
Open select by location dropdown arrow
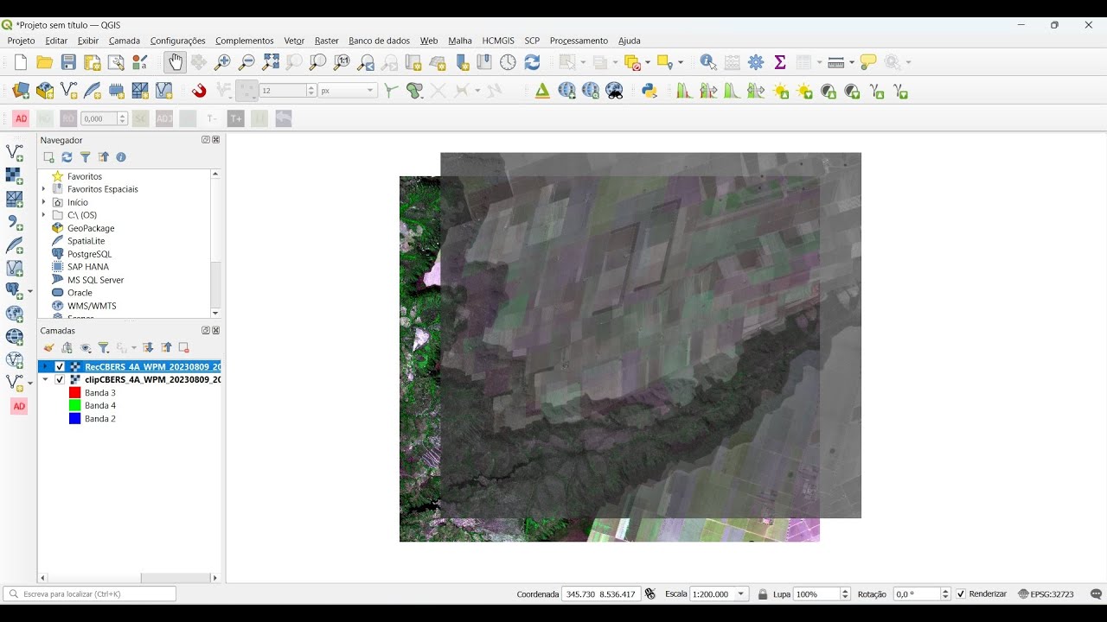pos(681,62)
